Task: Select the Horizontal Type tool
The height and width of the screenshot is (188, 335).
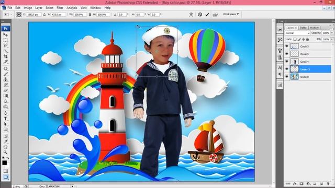Action: [6, 119]
